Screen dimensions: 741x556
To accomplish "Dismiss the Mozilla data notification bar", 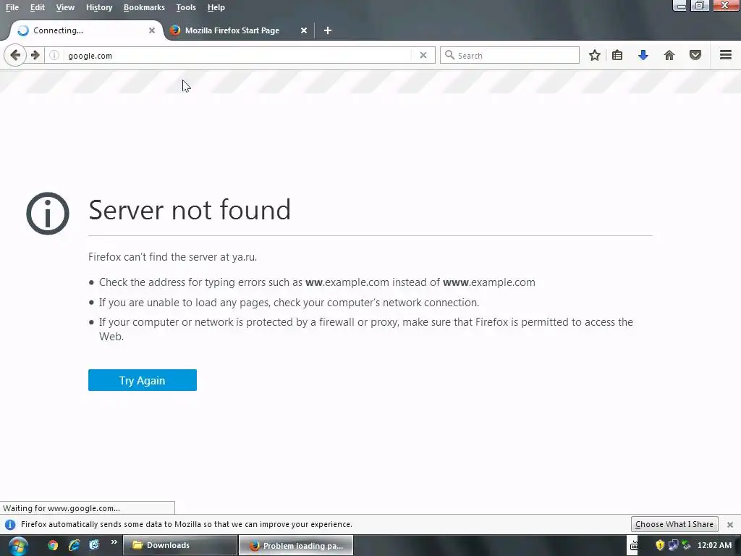I will coord(730,524).
